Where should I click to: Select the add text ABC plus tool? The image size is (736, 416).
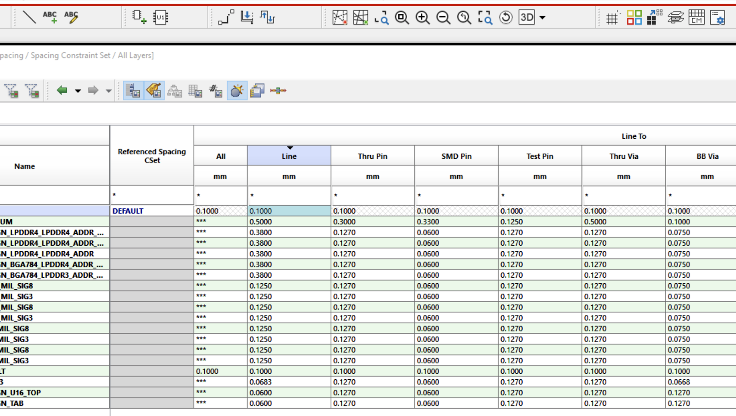click(x=50, y=17)
